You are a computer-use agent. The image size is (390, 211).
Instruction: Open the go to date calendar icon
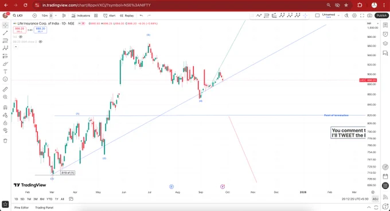tap(71, 199)
